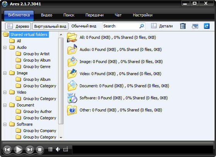Click the trash can delete icon

[183, 26]
